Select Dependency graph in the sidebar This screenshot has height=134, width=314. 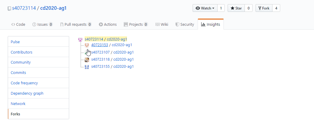[27, 93]
